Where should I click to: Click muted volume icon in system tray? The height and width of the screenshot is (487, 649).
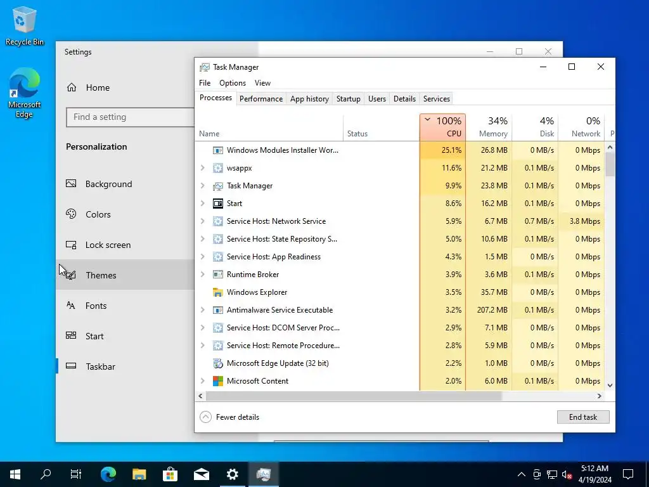click(567, 474)
